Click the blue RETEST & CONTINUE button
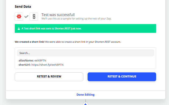Viewport: 169px width, 105px height. point(122,77)
